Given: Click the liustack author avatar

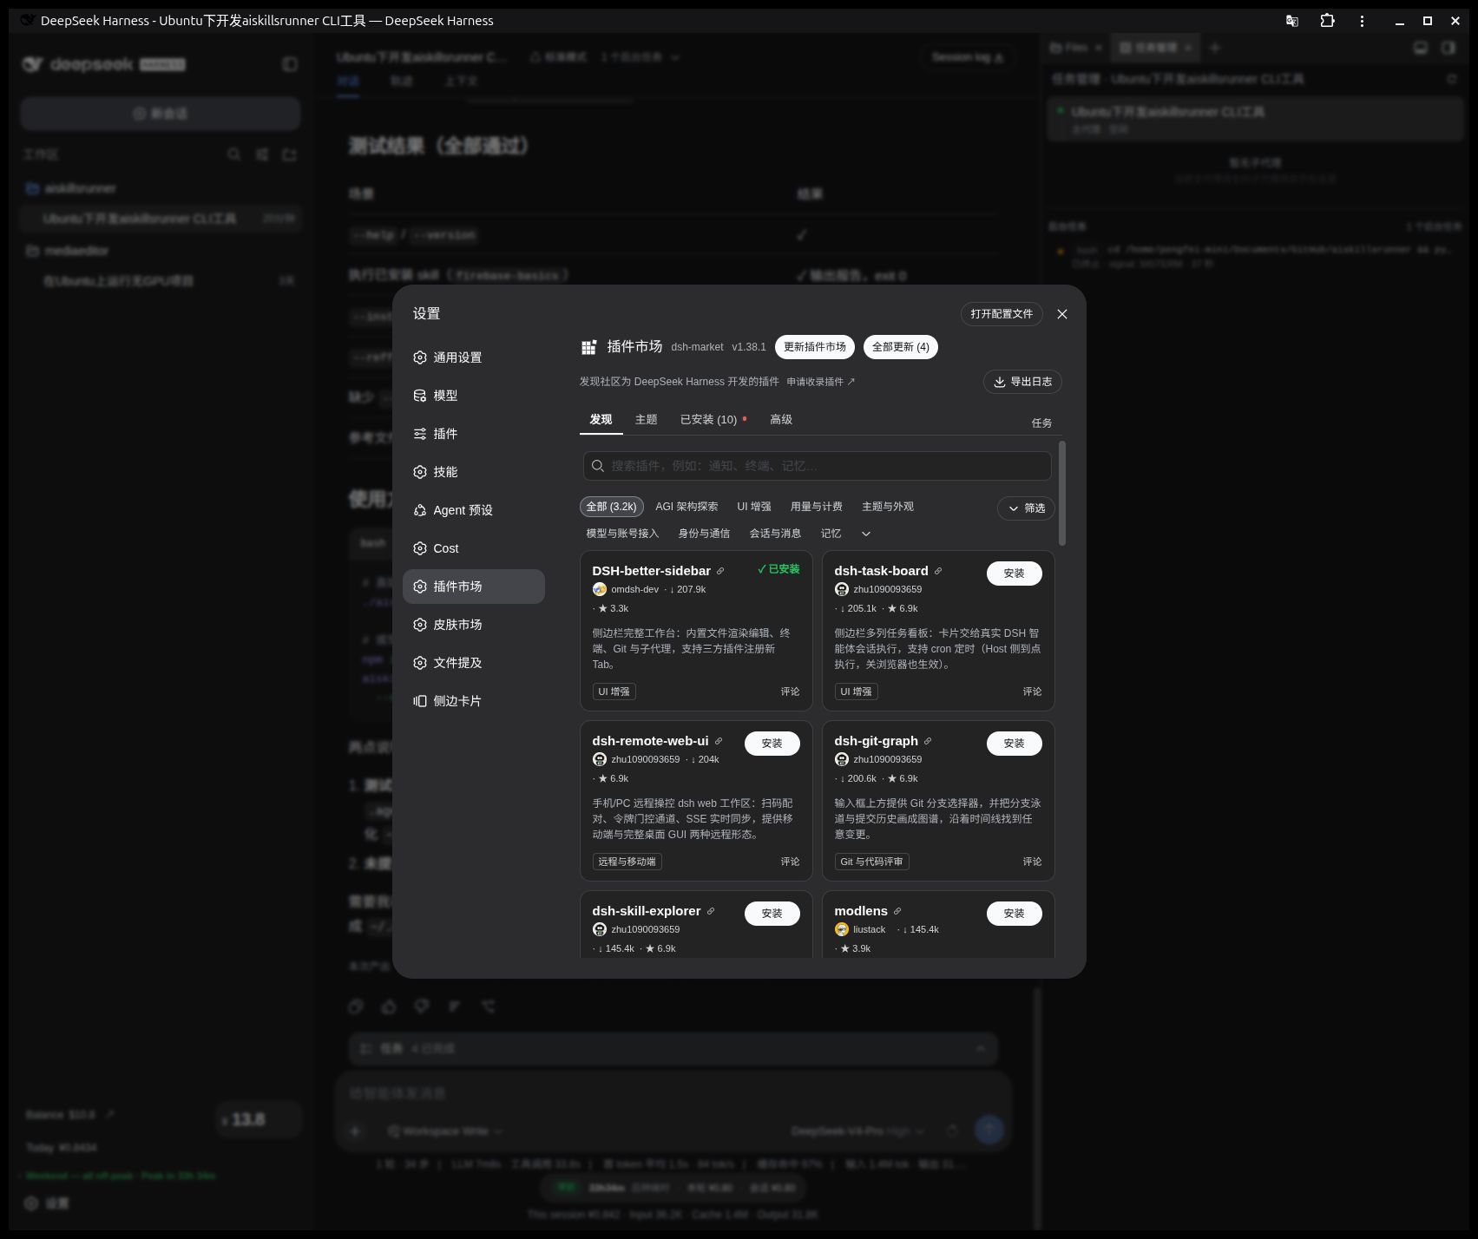Looking at the screenshot, I should 842,929.
